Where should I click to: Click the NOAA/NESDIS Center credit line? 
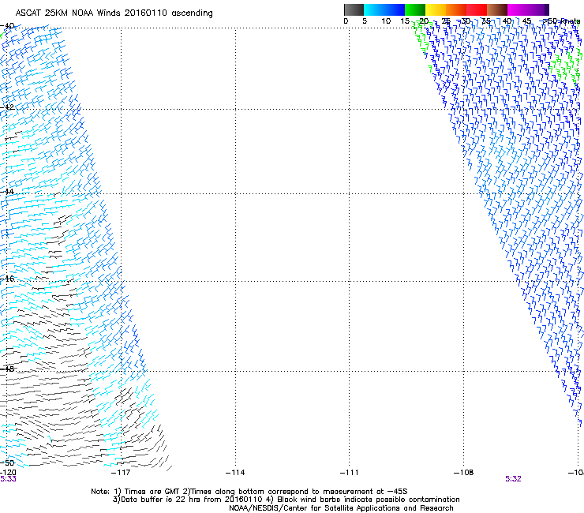click(x=341, y=508)
